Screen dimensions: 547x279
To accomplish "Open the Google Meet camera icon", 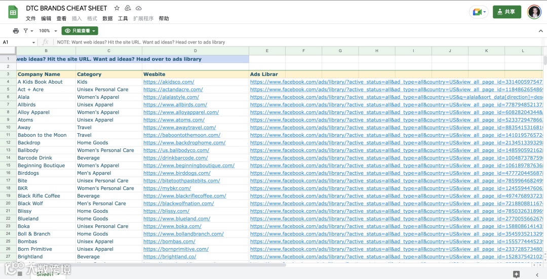I will [477, 12].
